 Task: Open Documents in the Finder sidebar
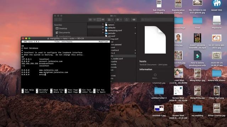pyautogui.click(x=65, y=32)
